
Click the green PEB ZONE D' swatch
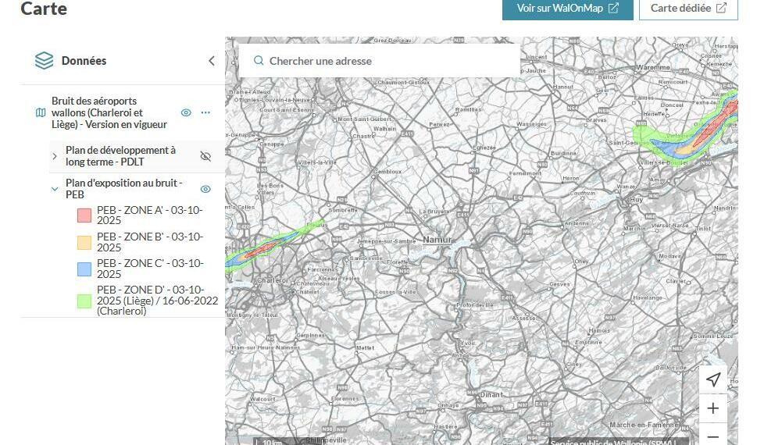coord(84,301)
